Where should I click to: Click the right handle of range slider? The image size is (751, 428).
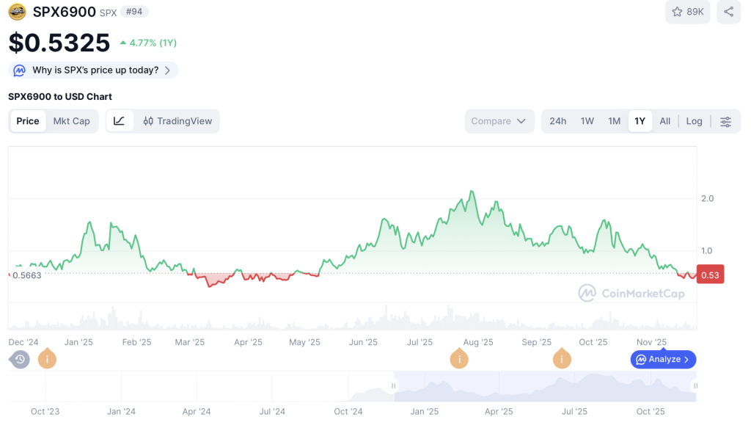(x=695, y=385)
